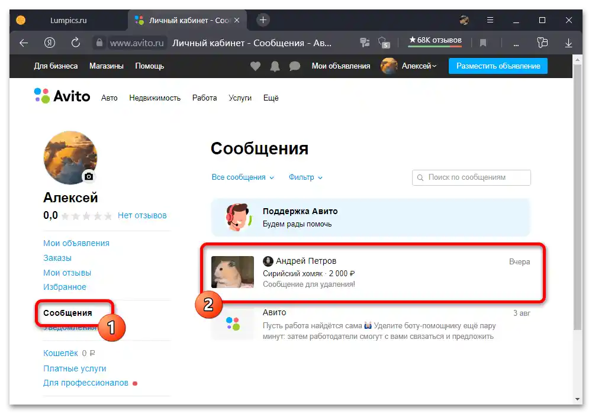Click the Разместить объявление button
Viewport: 592px width, 414px height.
coord(498,66)
